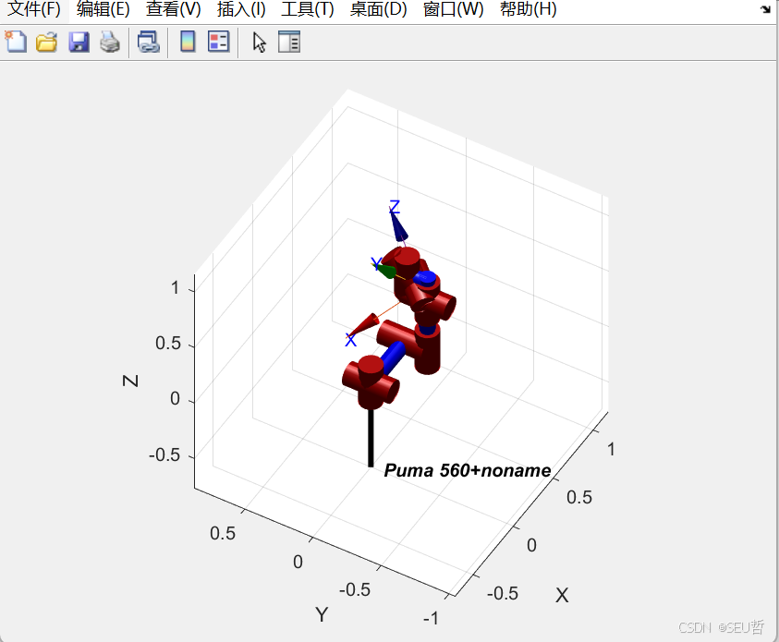Click the Open File folder icon
The width and height of the screenshot is (779, 642).
(x=47, y=42)
